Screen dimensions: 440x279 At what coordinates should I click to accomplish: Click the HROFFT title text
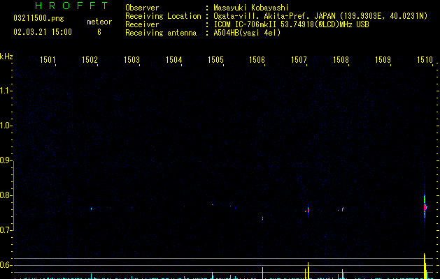pos(71,6)
